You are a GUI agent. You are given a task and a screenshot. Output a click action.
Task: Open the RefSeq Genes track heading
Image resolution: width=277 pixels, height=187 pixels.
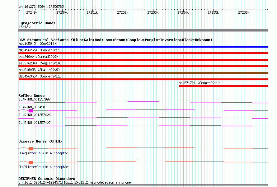point(31,96)
